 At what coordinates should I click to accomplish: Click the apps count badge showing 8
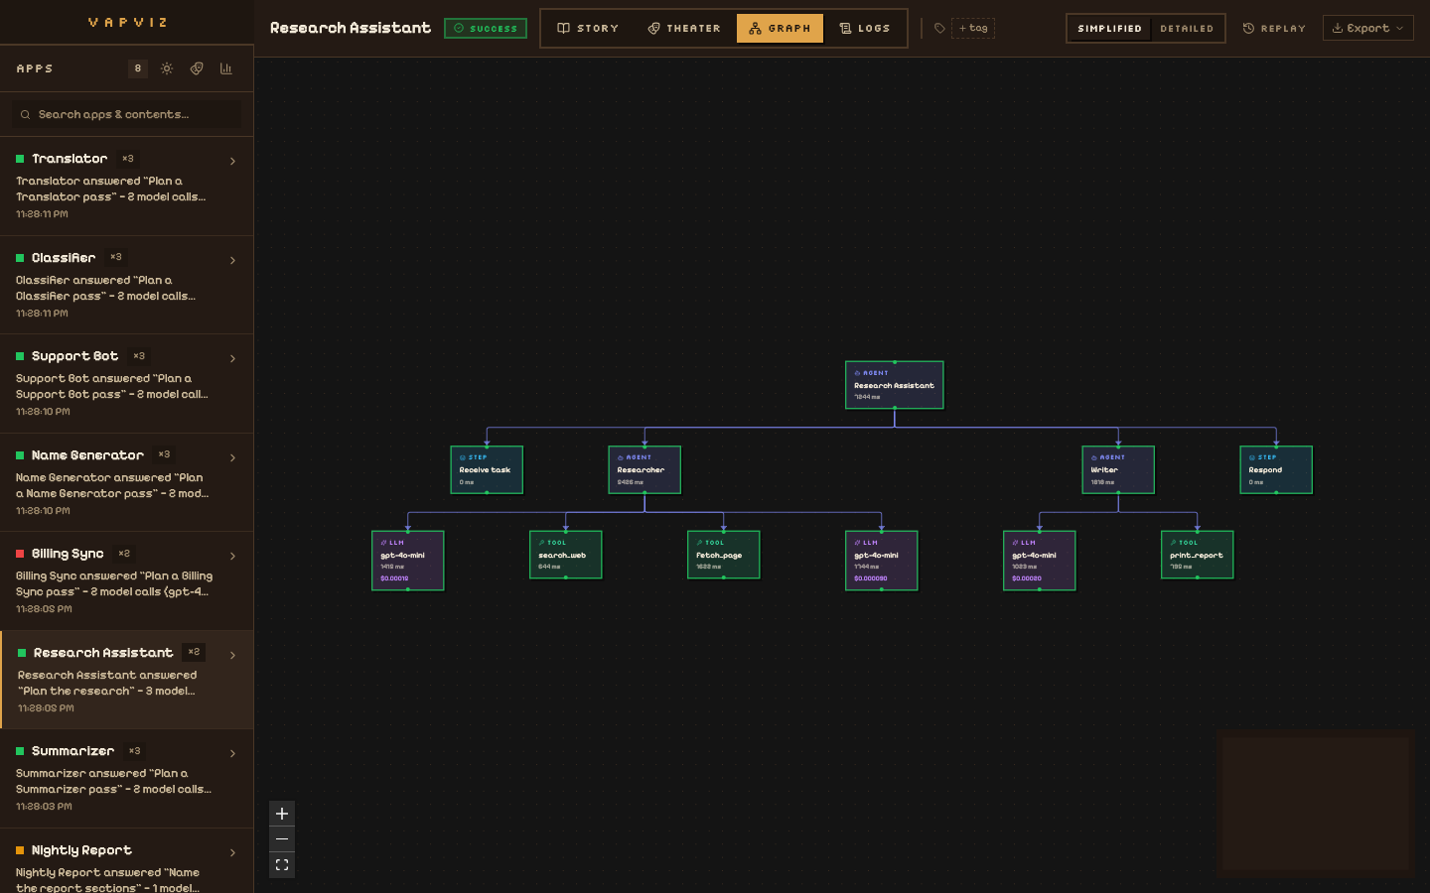[x=138, y=68]
